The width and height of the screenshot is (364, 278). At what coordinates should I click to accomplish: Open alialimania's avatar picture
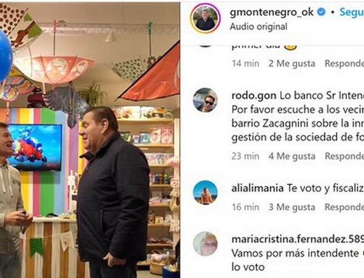(205, 192)
